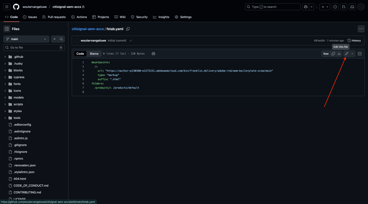Image resolution: width=368 pixels, height=204 pixels.
Task: Open the file History link
Action: (354, 41)
